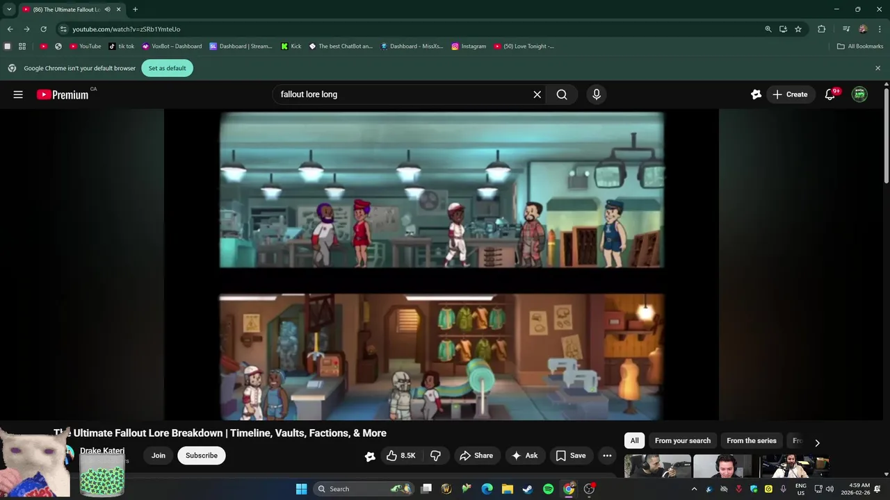Open the YouTube guide hamburger menu
This screenshot has width=890, height=500.
click(x=18, y=94)
